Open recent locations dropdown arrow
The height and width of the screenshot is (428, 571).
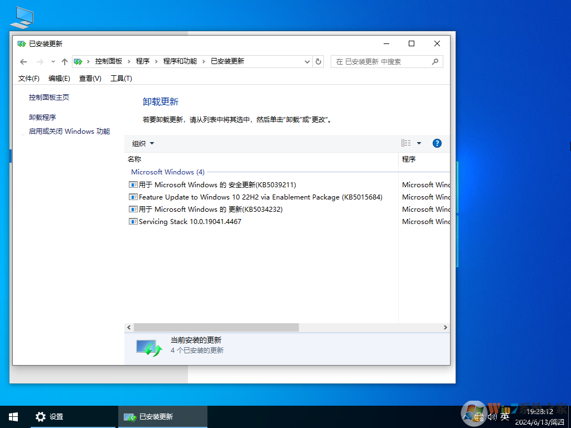(53, 61)
